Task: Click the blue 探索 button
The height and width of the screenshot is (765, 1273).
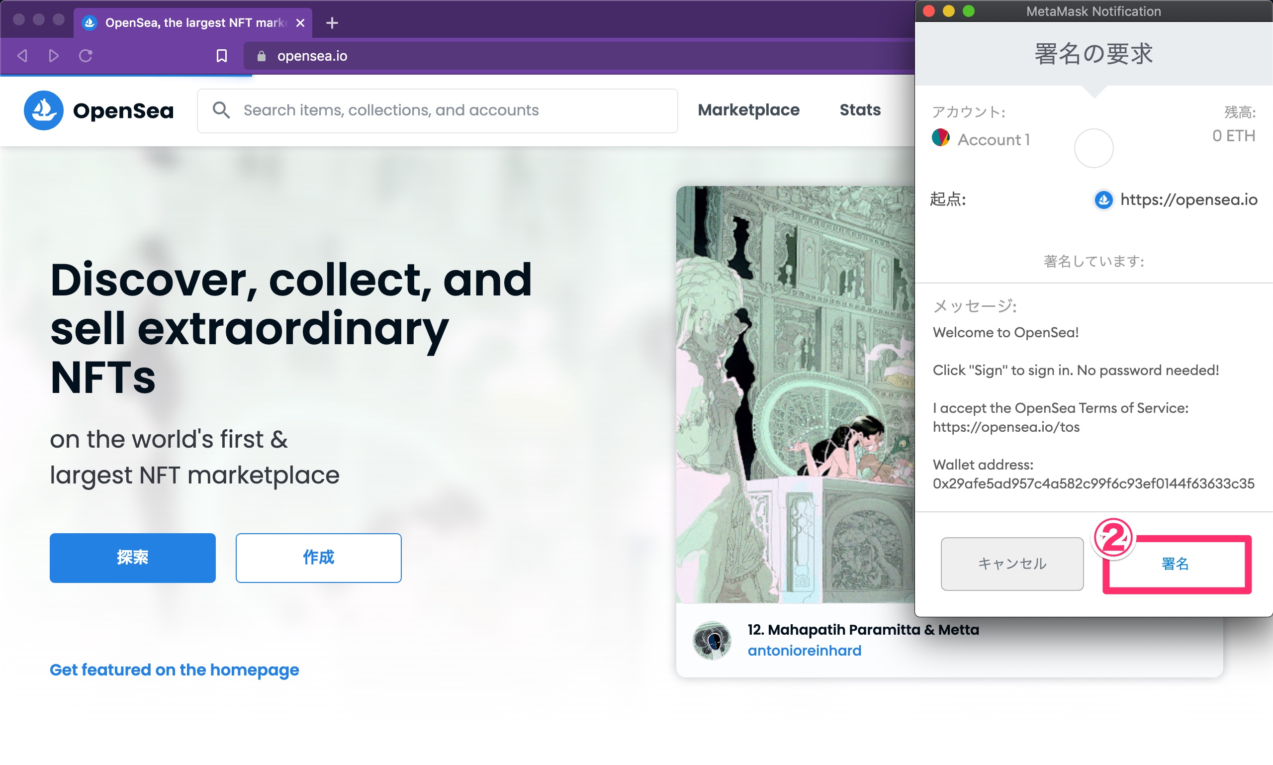Action: tap(132, 558)
